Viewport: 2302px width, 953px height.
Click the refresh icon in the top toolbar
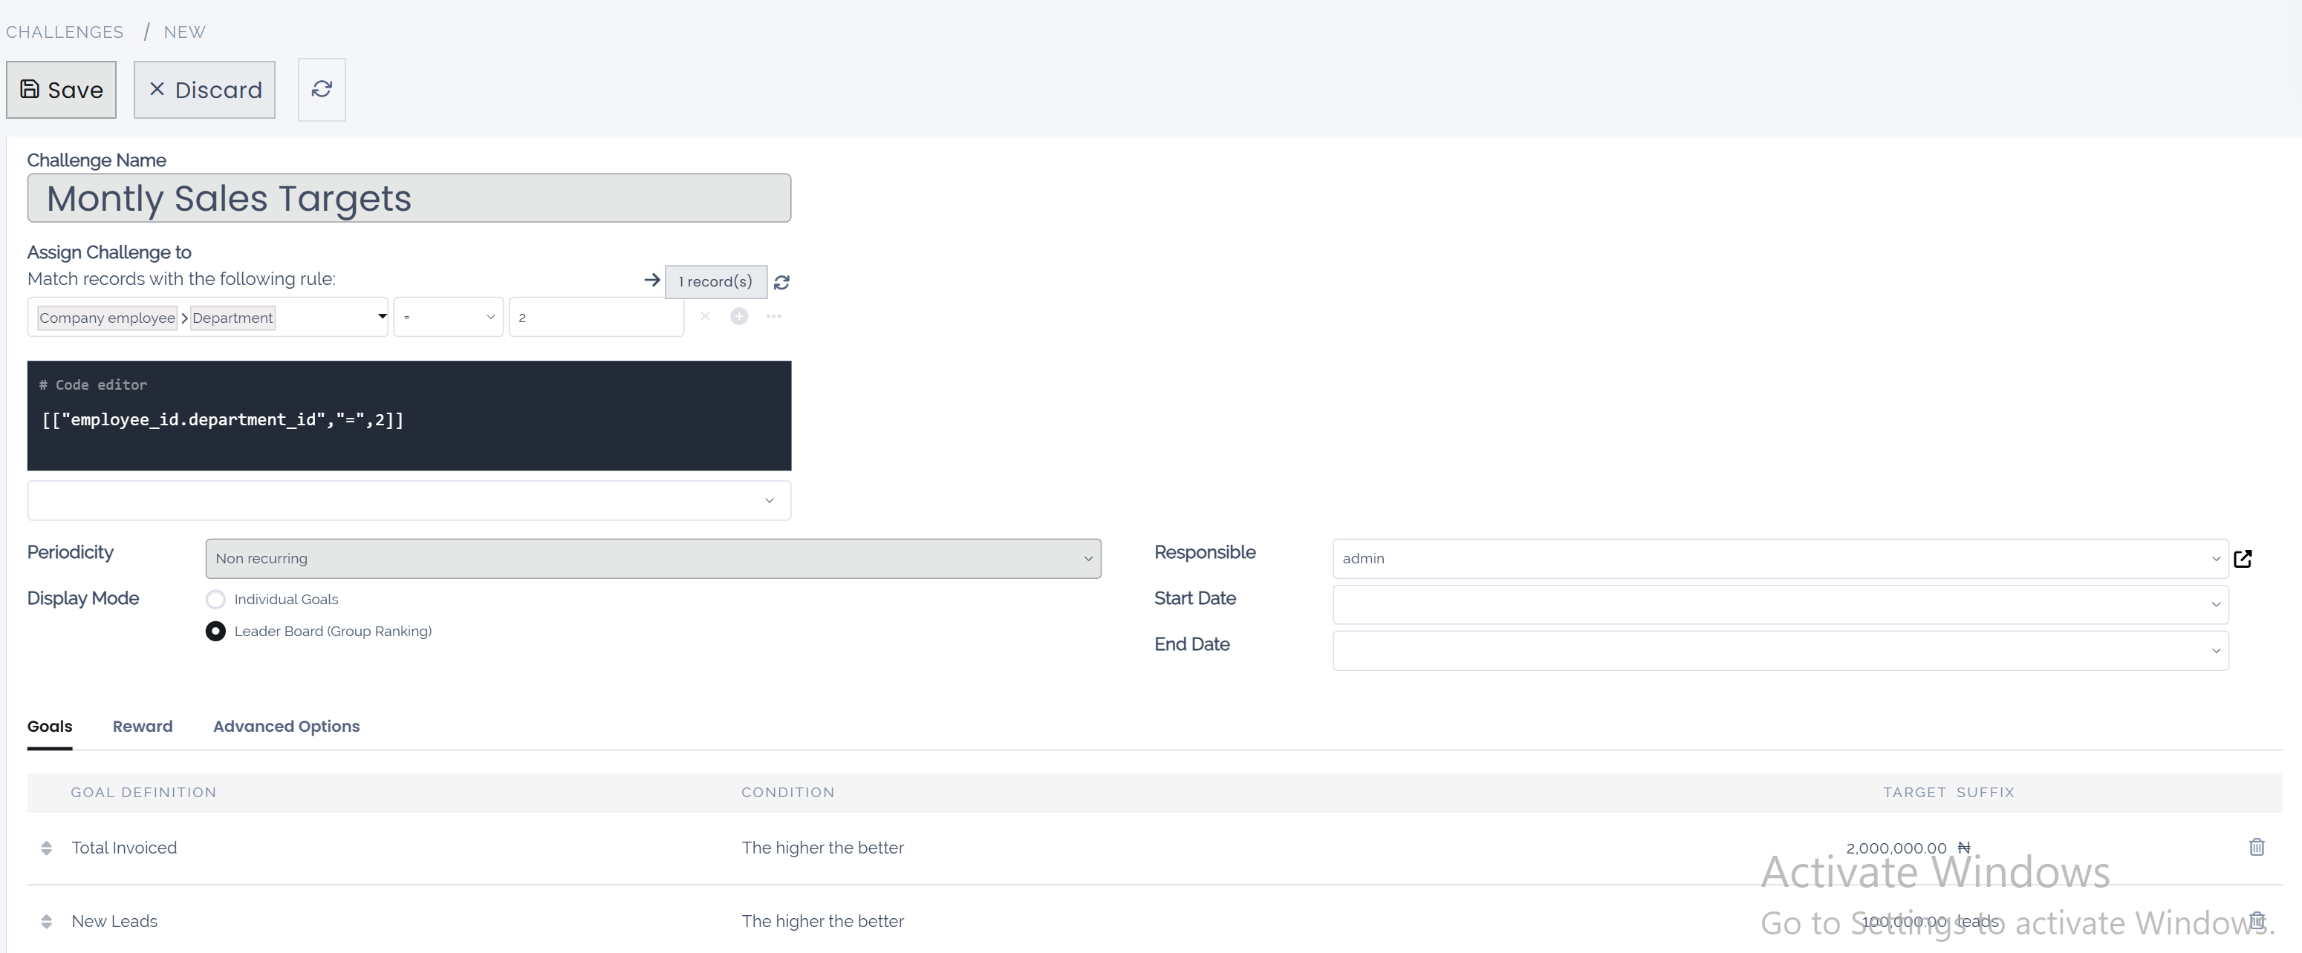point(321,89)
